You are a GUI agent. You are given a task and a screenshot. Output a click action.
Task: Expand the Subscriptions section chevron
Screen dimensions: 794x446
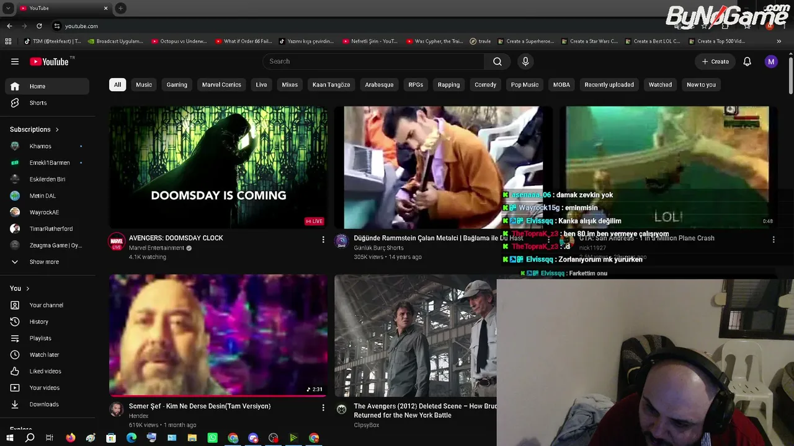point(57,129)
